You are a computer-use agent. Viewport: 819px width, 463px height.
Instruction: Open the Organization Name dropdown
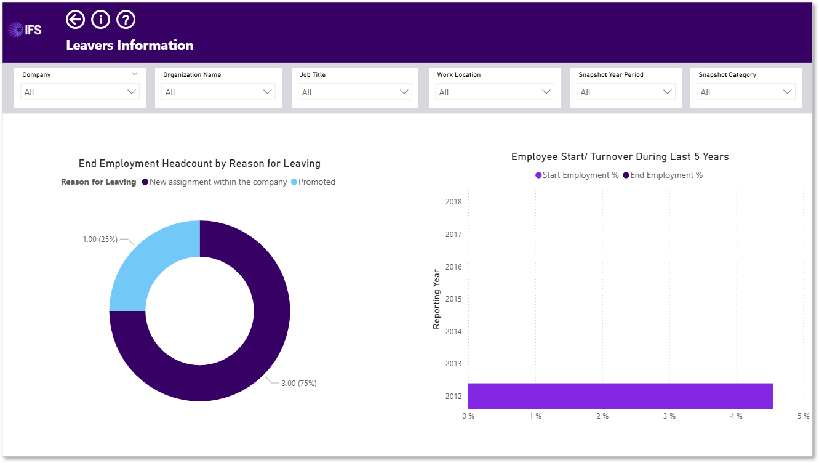tap(218, 92)
